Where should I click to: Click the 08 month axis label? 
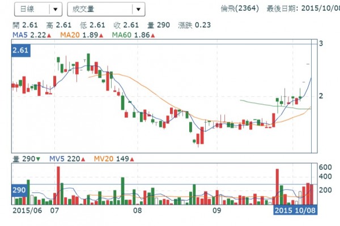pyautogui.click(x=138, y=210)
